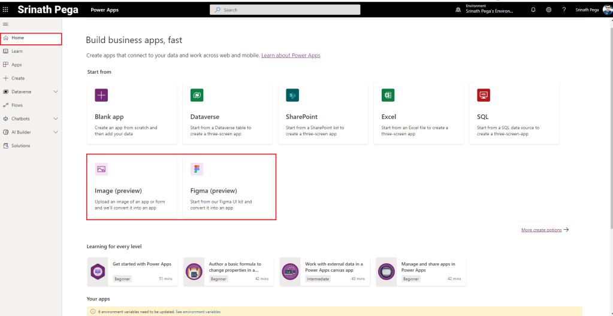The height and width of the screenshot is (316, 613).
Task: Choose the Figma (preview) icon
Action: pos(197,169)
